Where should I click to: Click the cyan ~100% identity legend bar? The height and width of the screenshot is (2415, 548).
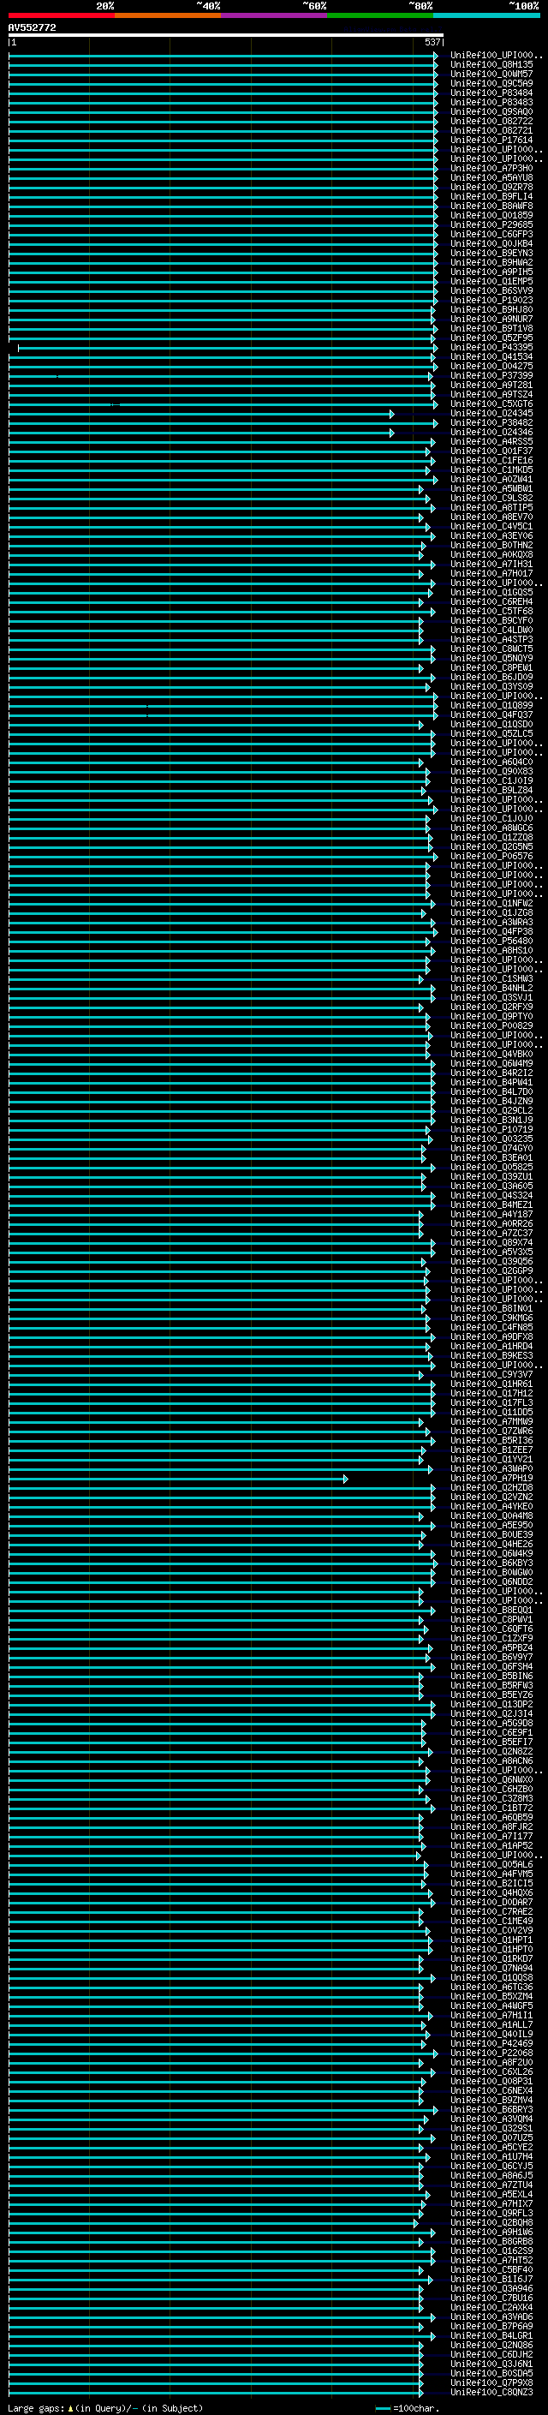point(486,16)
